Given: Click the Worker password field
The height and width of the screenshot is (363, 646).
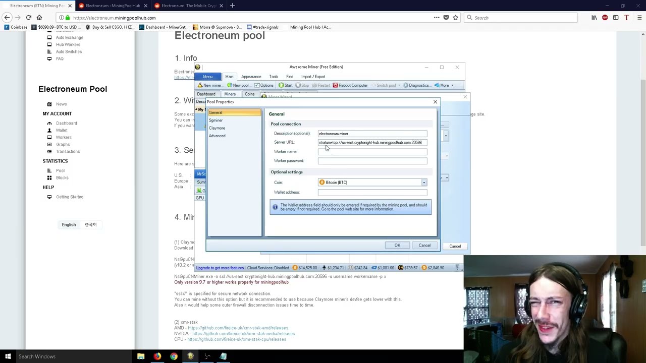Looking at the screenshot, I should (372, 161).
